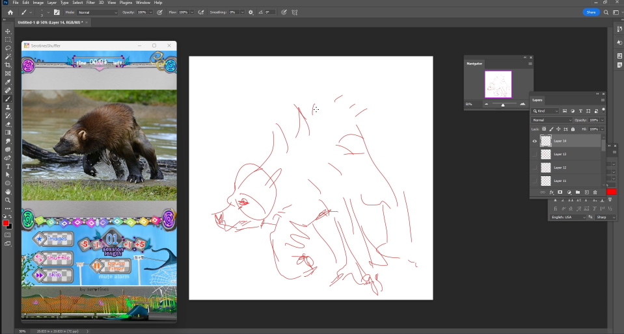
Task: Add a layer mask in Layers panel
Action: click(x=560, y=192)
